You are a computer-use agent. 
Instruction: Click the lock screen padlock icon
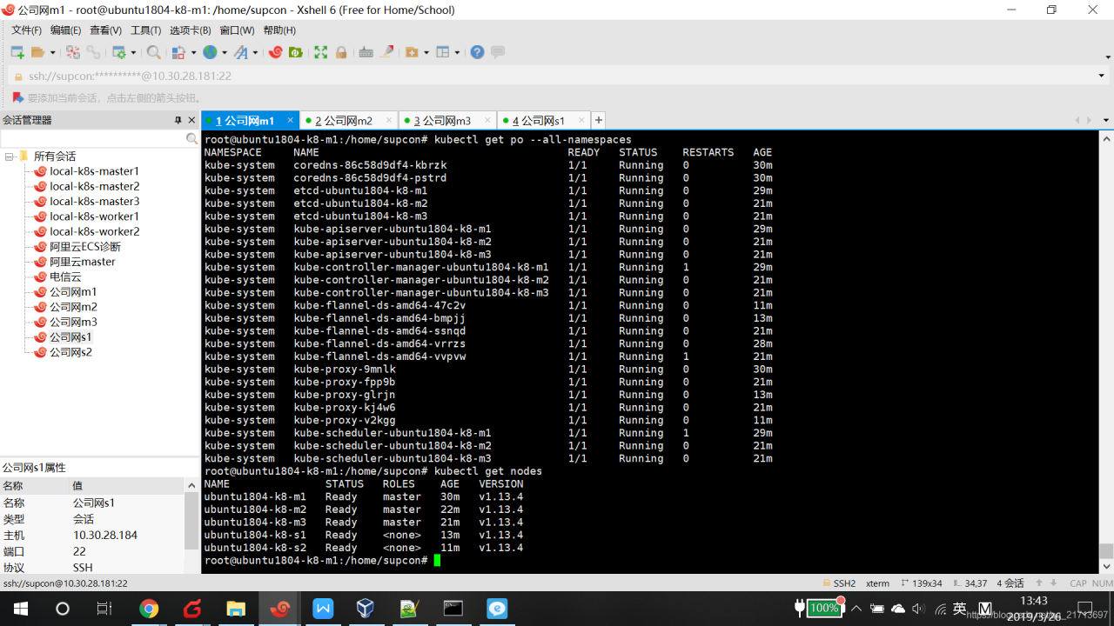[341, 52]
